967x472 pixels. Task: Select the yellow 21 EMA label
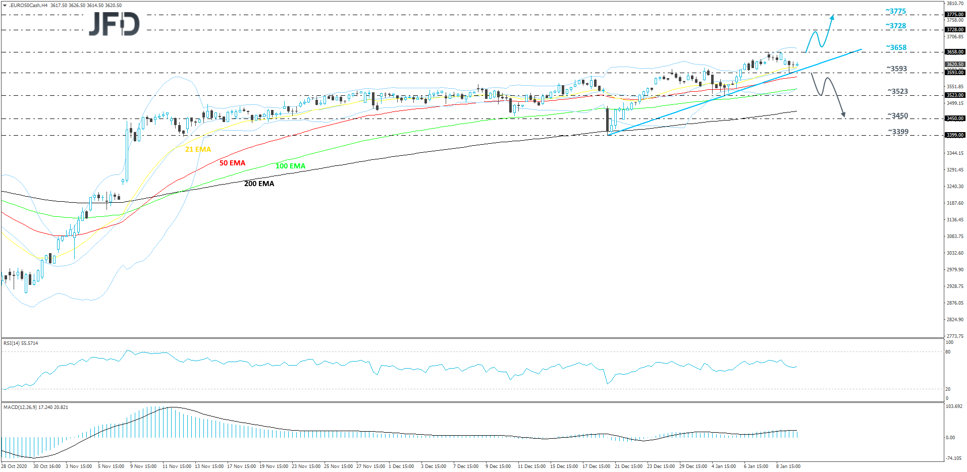[x=198, y=149]
